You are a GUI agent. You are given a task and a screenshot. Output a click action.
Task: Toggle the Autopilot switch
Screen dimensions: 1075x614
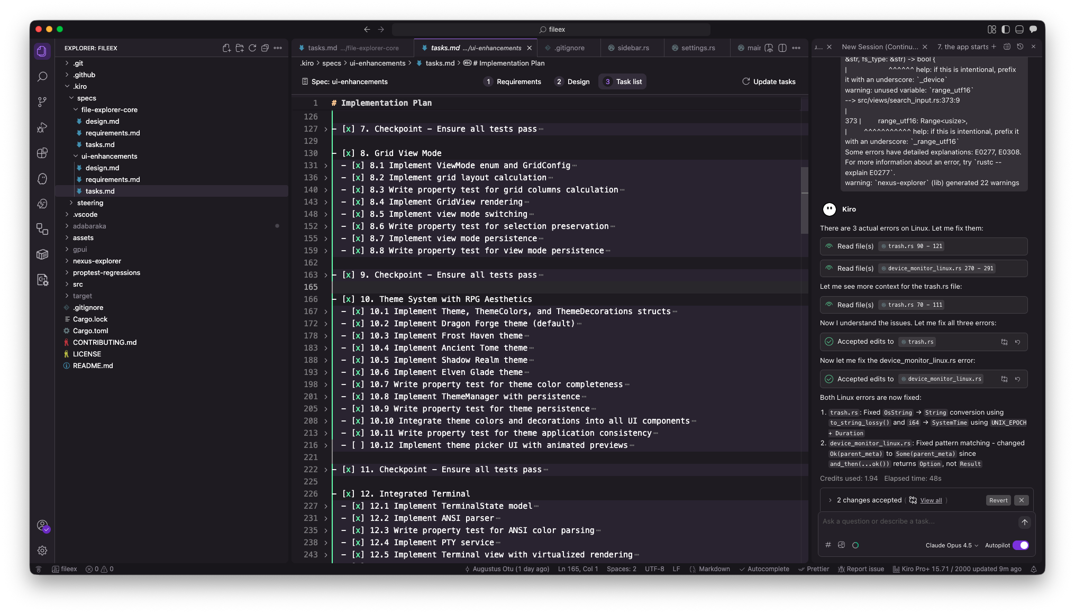tap(1021, 545)
